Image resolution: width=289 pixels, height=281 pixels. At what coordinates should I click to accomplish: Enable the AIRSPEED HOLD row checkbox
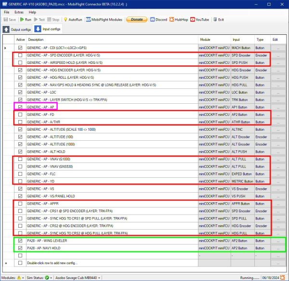tap(20, 62)
